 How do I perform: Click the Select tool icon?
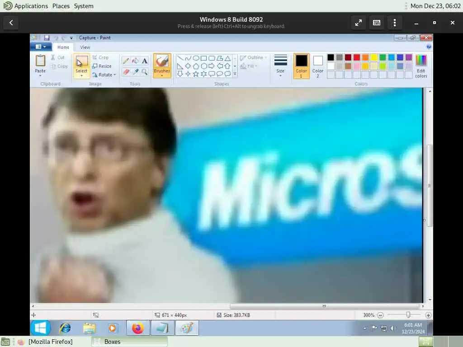pyautogui.click(x=81, y=61)
